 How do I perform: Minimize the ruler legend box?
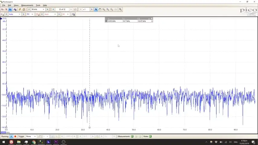pos(149,19)
